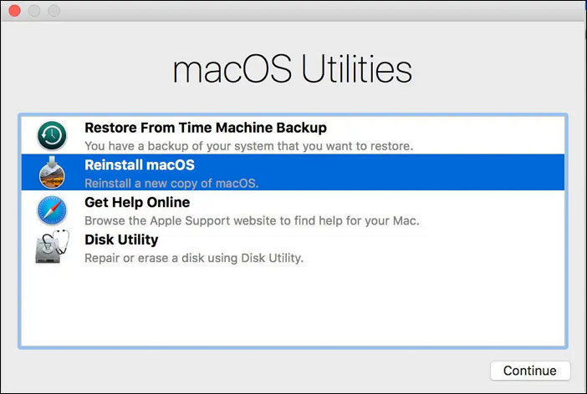This screenshot has width=587, height=394.
Task: Click the red close window button
Action: click(14, 12)
